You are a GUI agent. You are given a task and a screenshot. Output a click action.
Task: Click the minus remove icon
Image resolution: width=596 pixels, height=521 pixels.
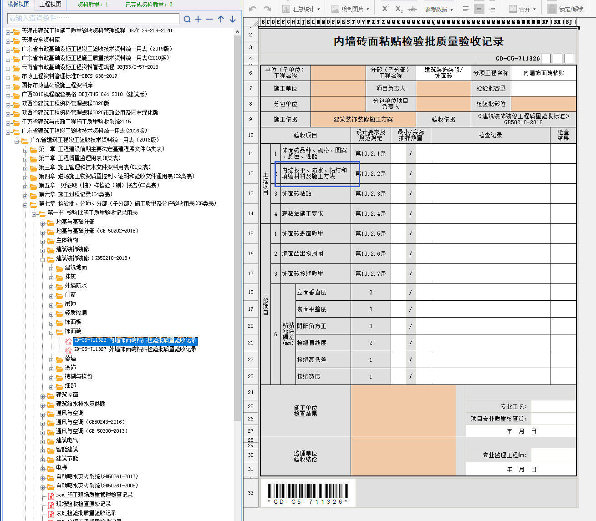pyautogui.click(x=209, y=19)
